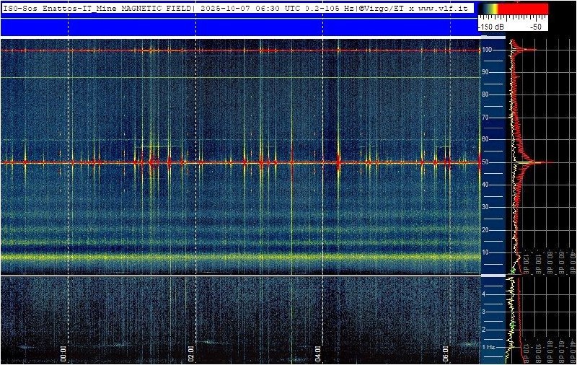The image size is (577, 365).
Task: Click the 06:00 time marker label
Action: tap(446, 353)
